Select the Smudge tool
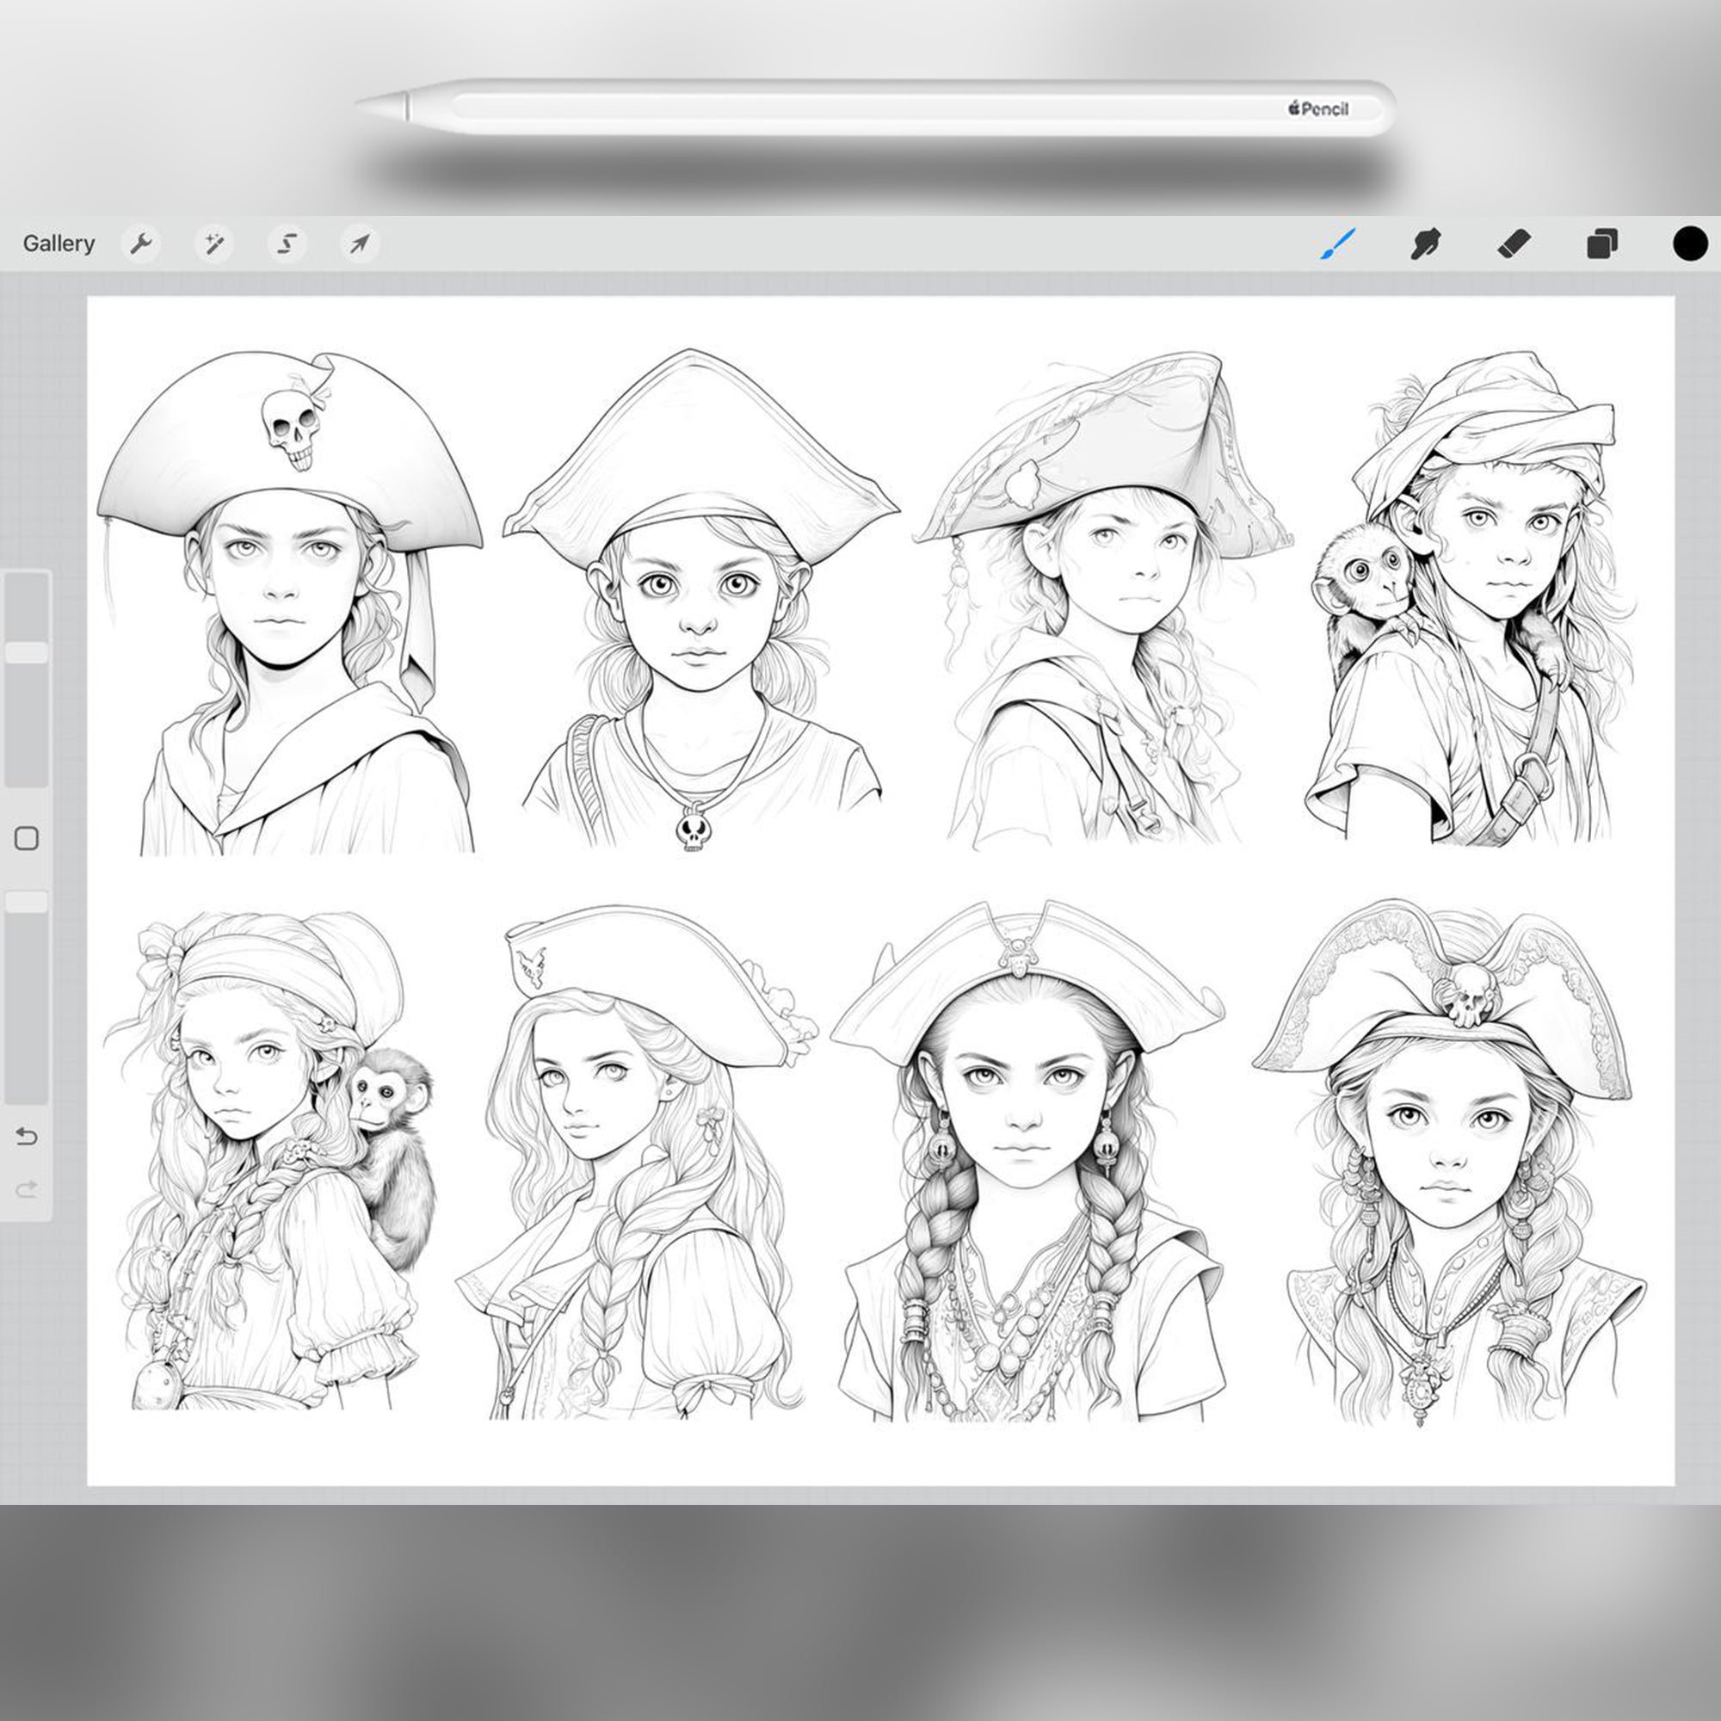The width and height of the screenshot is (1721, 1721). click(x=1425, y=244)
